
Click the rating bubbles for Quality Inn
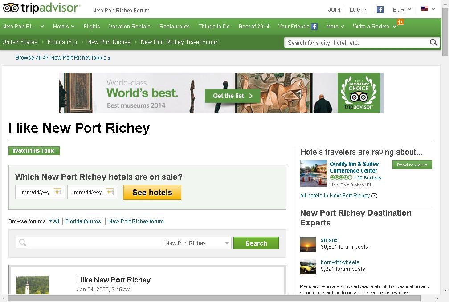click(341, 177)
